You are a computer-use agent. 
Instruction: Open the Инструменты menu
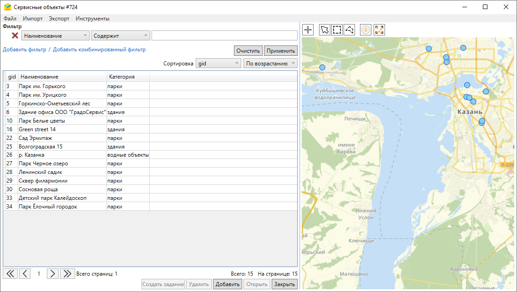[92, 19]
